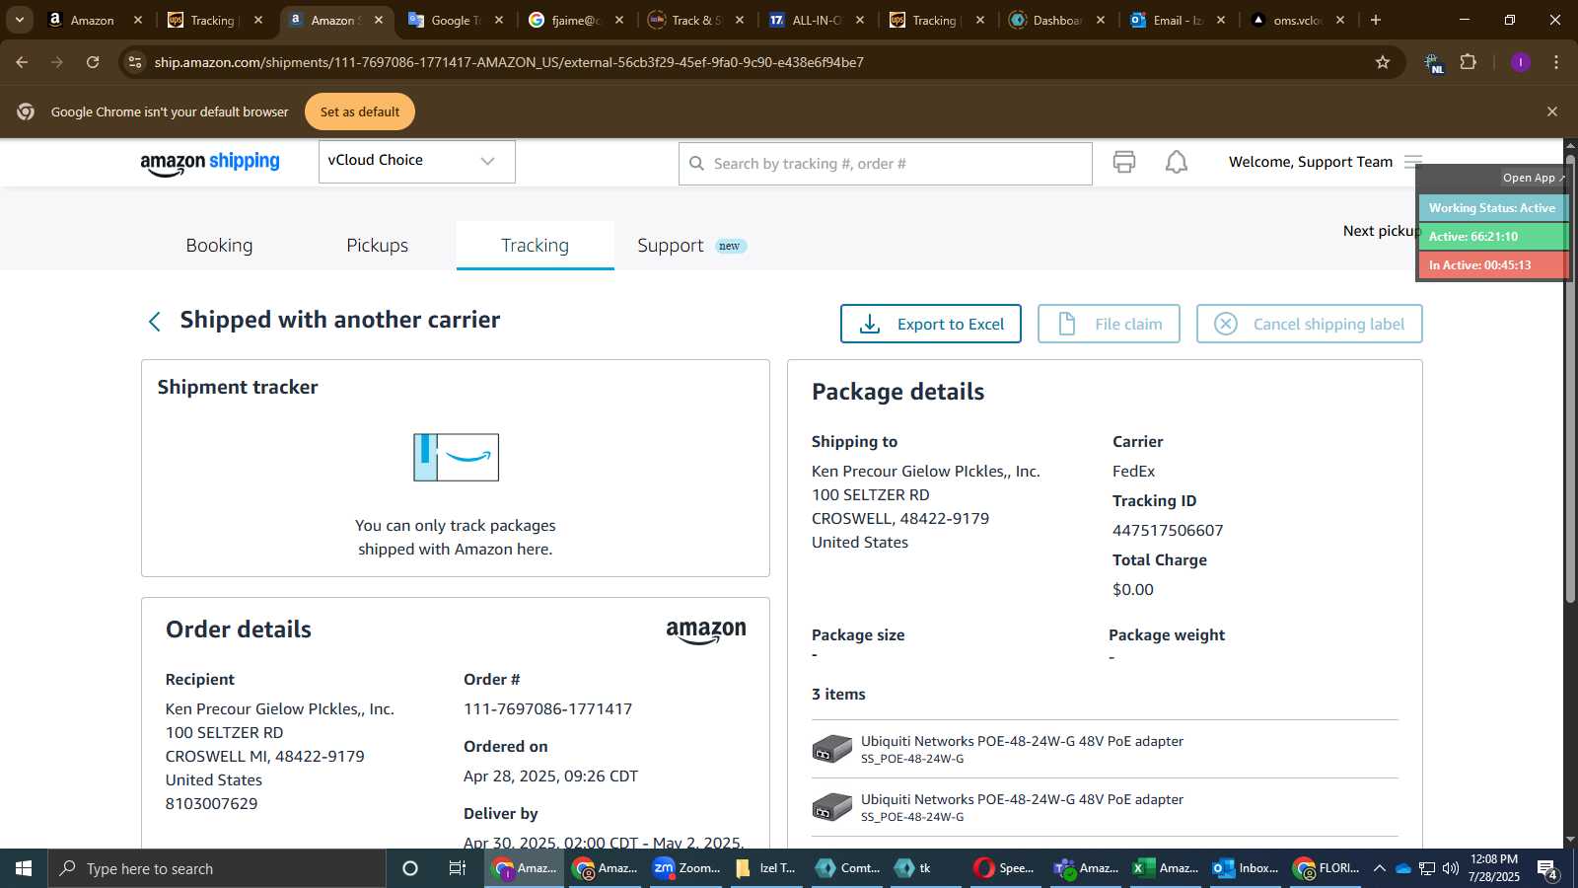
Task: Open Microsoft Teams taskbar item
Action: [1085, 868]
